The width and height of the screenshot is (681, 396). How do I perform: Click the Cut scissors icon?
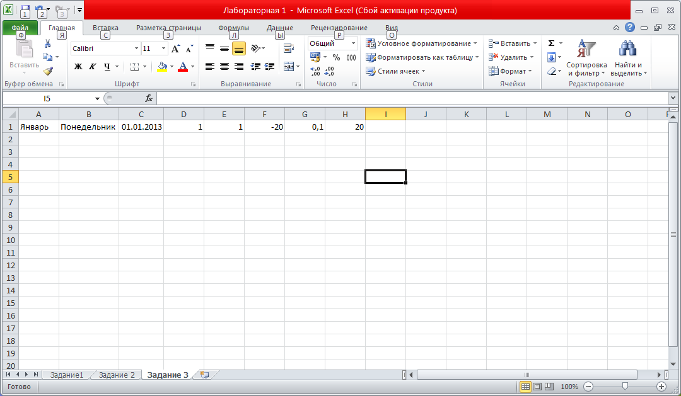pos(48,43)
